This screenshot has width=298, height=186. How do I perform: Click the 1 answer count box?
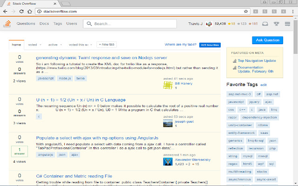[x=20, y=151]
